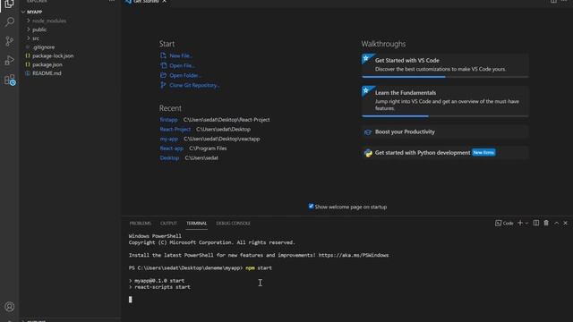This screenshot has width=573, height=322.
Task: Open recent folder Desktop
Action: tap(169, 157)
